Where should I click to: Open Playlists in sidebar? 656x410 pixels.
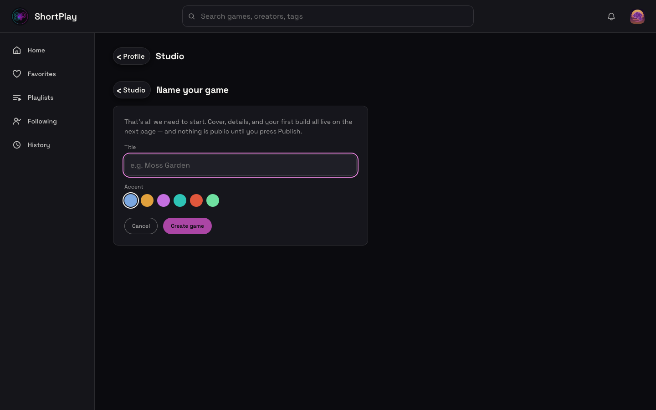tap(47, 97)
